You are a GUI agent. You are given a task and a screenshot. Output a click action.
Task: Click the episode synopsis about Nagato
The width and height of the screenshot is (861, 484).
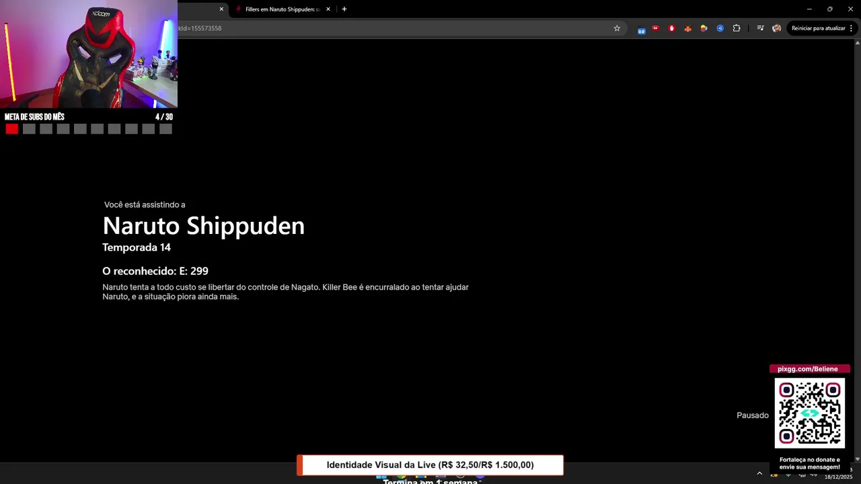pos(285,292)
